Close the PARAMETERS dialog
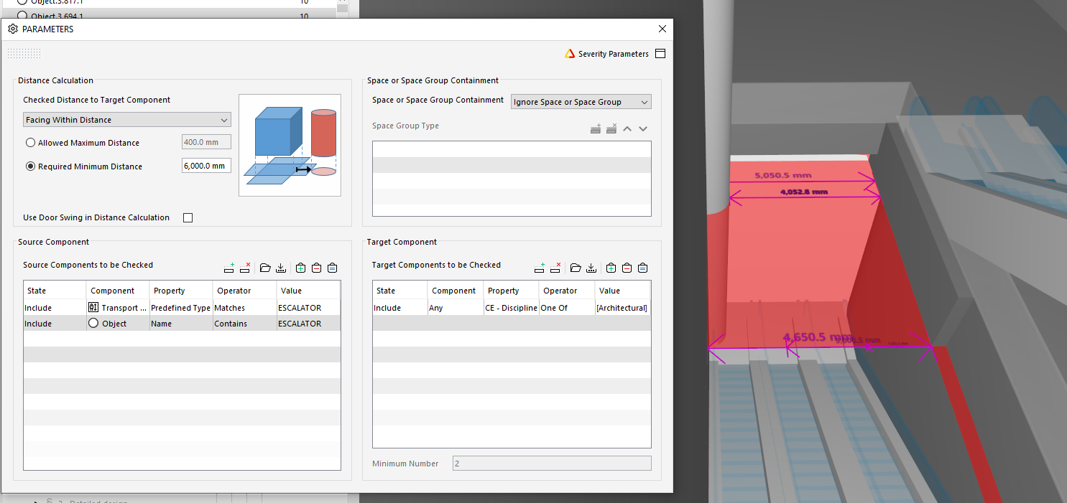Viewport: 1067px width, 503px height. 662,29
